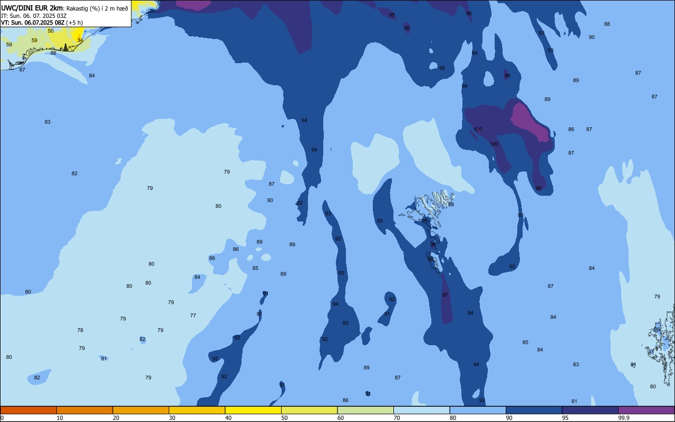
Task: Select the dark blue 90–95 legend swatch
Action: point(534,410)
